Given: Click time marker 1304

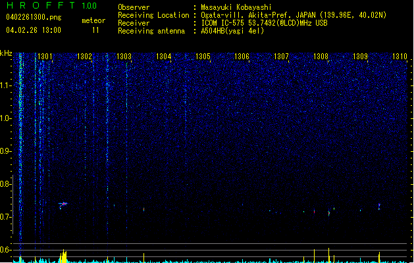Looking at the screenshot, I should point(163,57).
